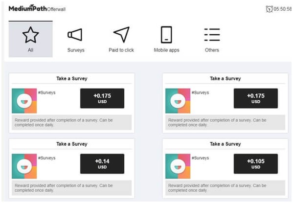
Task: Click the top-right survey offer thumbnail
Action: point(178,101)
